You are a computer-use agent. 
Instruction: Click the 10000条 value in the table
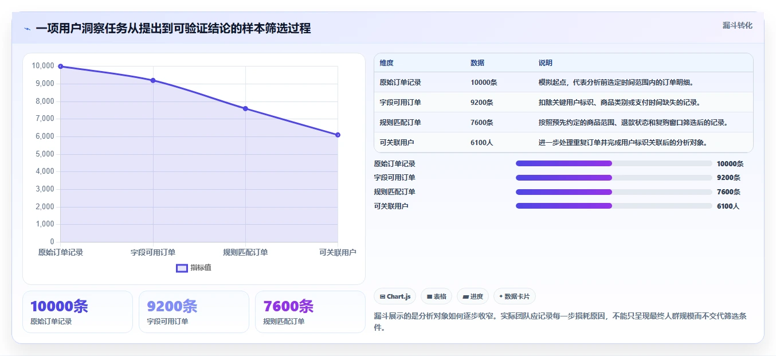(x=484, y=83)
